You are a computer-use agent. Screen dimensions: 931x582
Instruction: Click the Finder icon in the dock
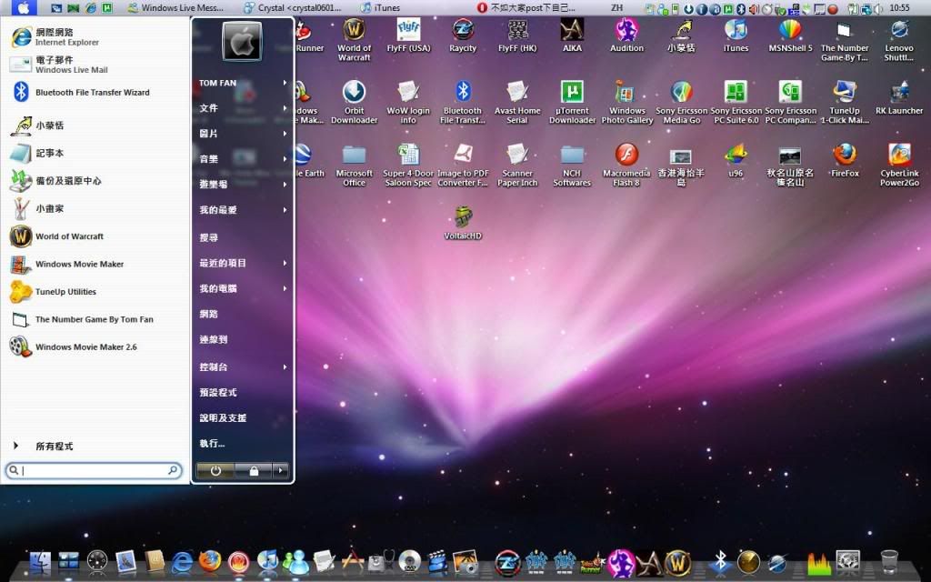[x=40, y=561]
